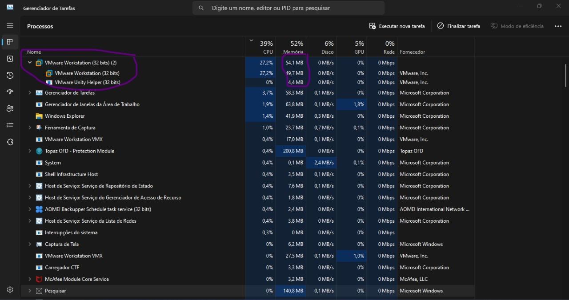The height and width of the screenshot is (300, 569).
Task: Sort by the Rede column header
Action: tap(382, 47)
